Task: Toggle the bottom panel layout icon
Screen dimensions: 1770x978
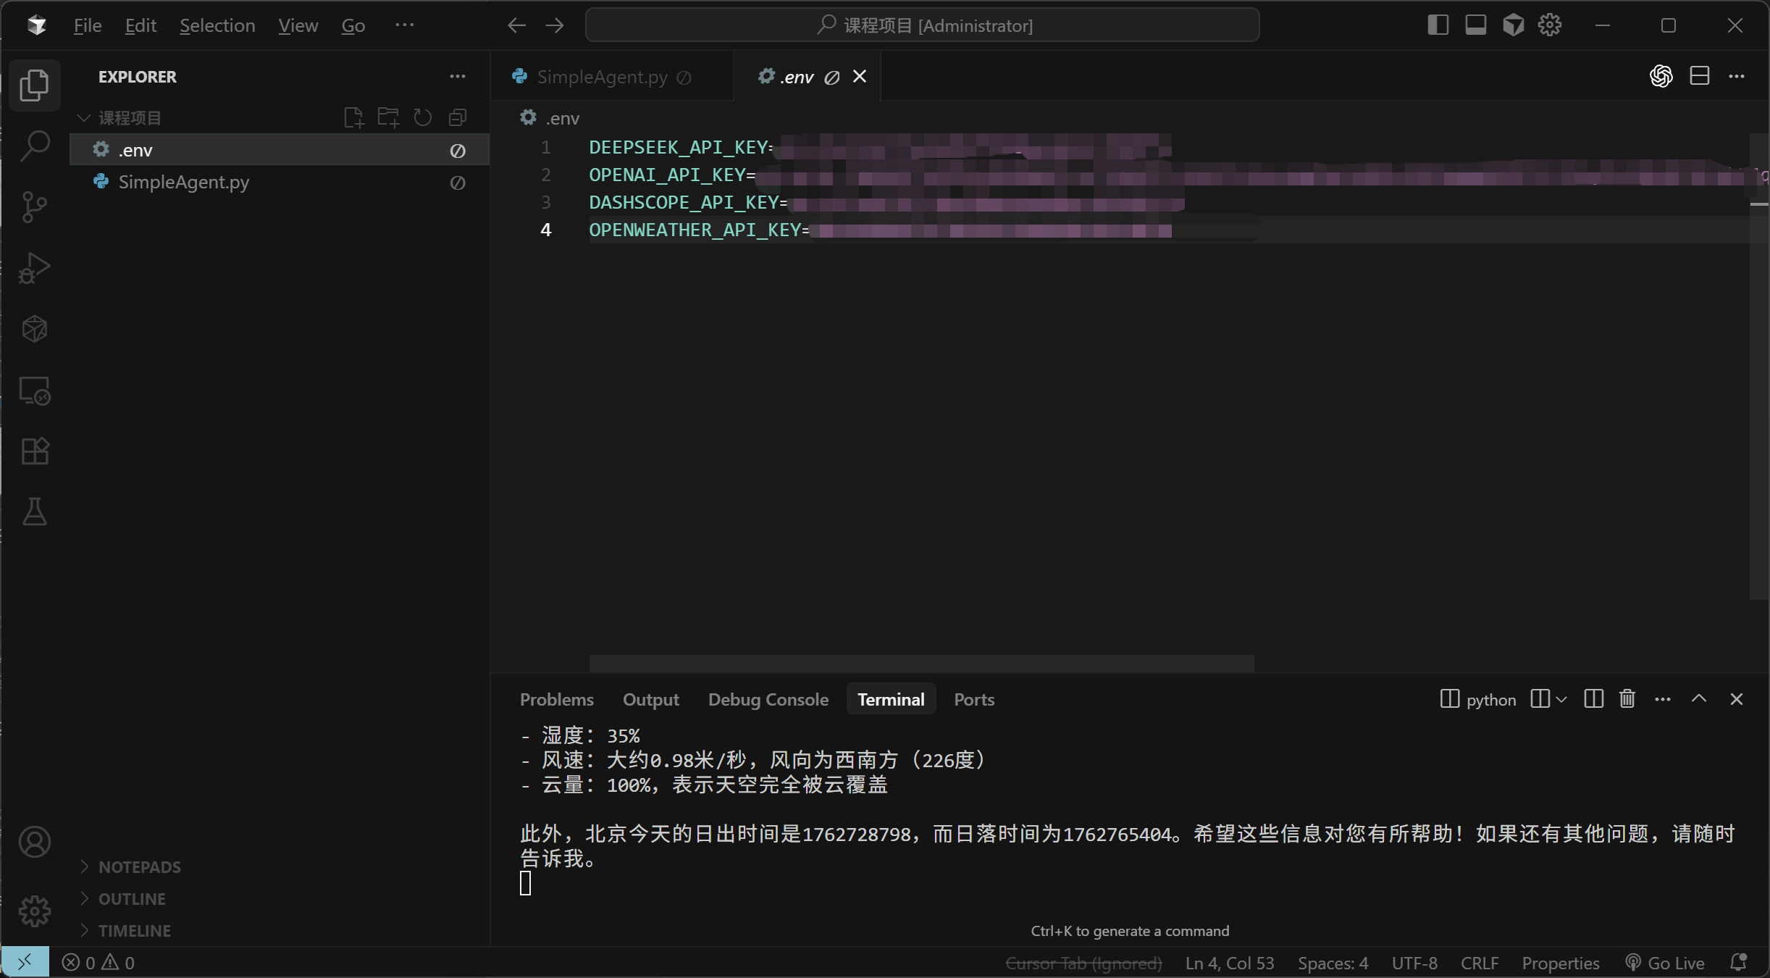Action: coord(1475,25)
